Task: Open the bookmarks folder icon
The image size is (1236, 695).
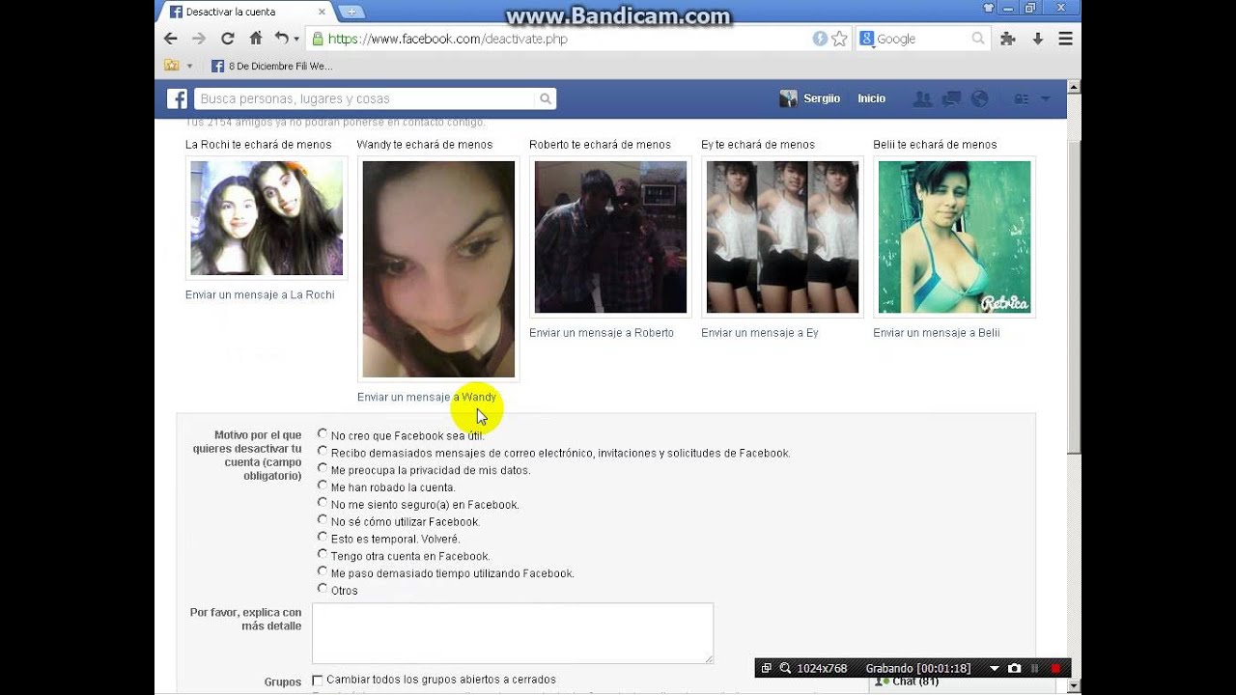Action: pos(172,66)
